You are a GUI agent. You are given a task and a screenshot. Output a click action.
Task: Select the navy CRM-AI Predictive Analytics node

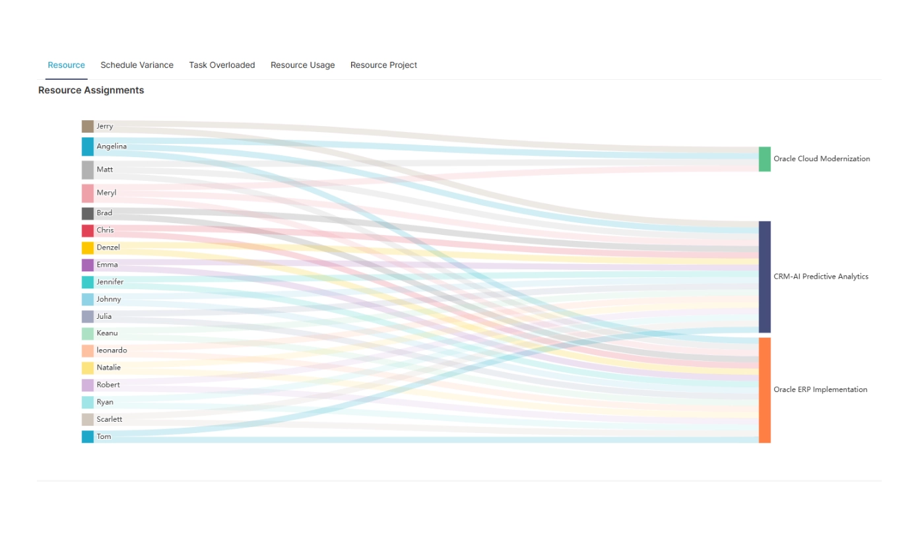click(x=765, y=277)
